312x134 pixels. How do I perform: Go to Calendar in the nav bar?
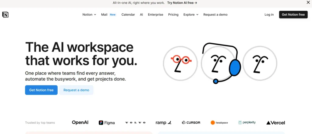click(128, 15)
